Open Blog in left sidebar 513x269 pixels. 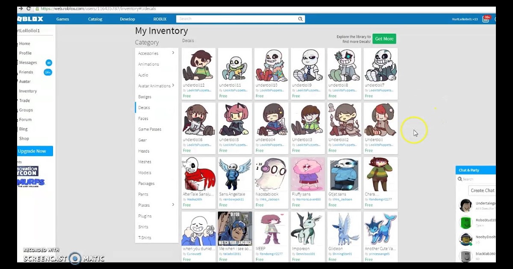tap(23, 129)
